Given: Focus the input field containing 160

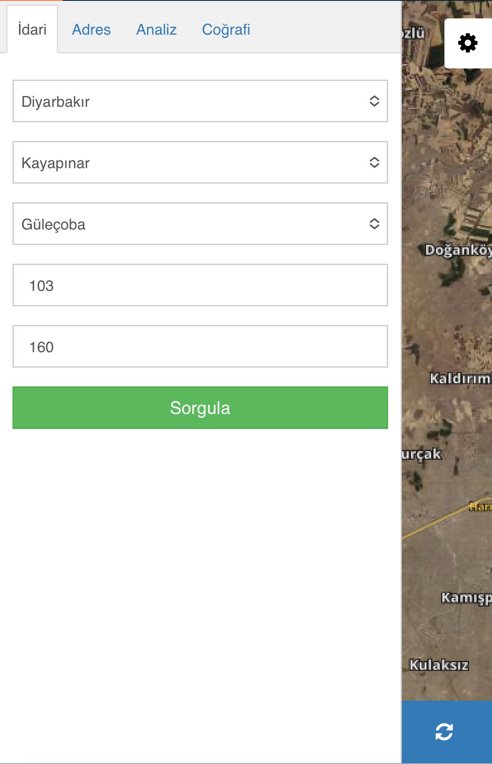Looking at the screenshot, I should tap(200, 346).
